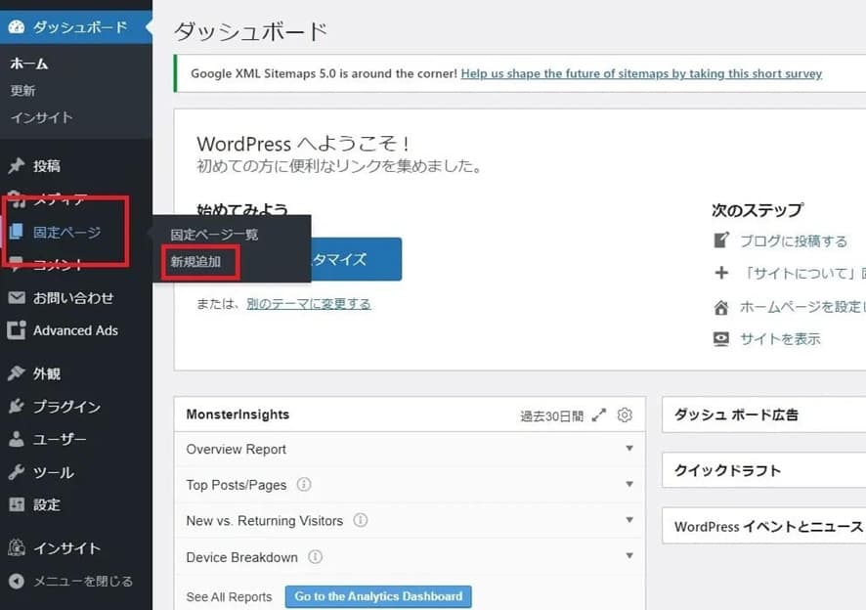The image size is (866, 610).
Task: Click the pencil-edit icon beside ブログに投稿する
Action: click(721, 240)
